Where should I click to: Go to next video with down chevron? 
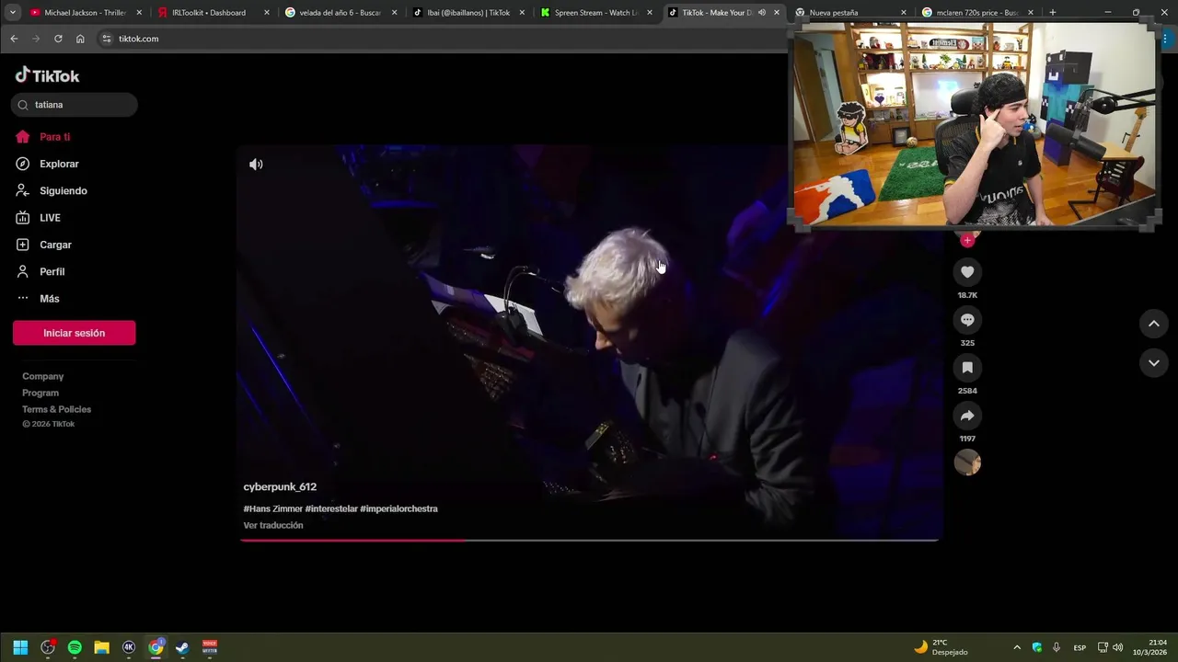coord(1154,363)
